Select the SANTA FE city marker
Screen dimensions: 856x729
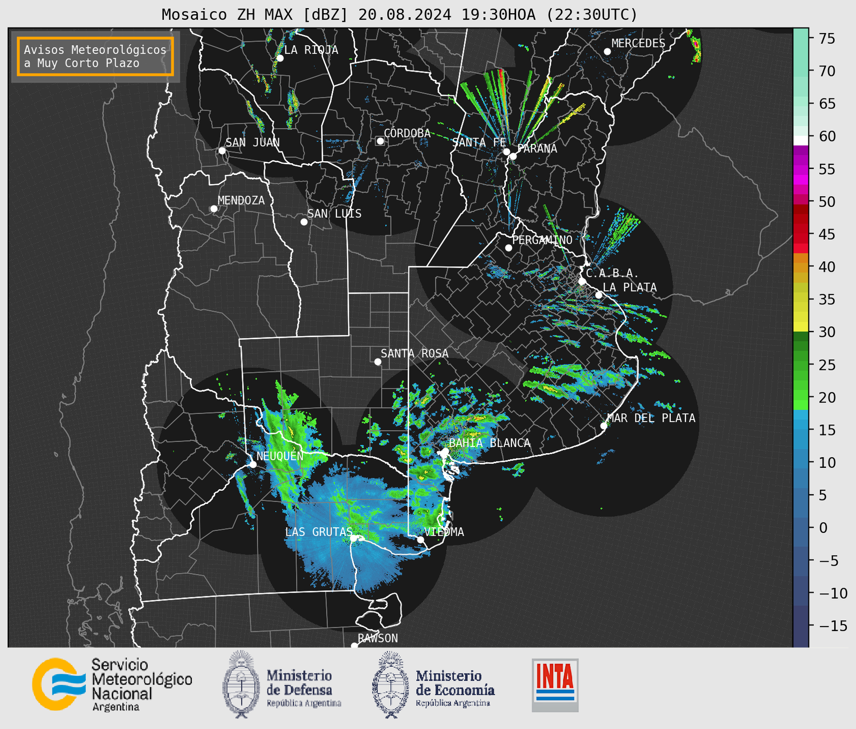[x=506, y=152]
